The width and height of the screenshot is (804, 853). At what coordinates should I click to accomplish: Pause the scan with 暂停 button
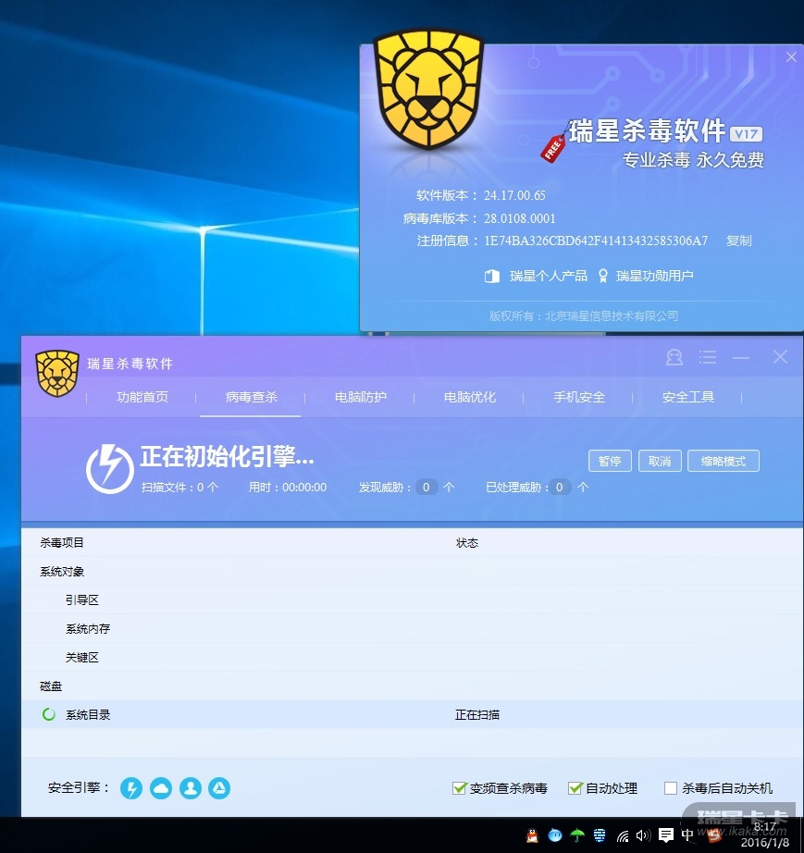[x=610, y=461]
